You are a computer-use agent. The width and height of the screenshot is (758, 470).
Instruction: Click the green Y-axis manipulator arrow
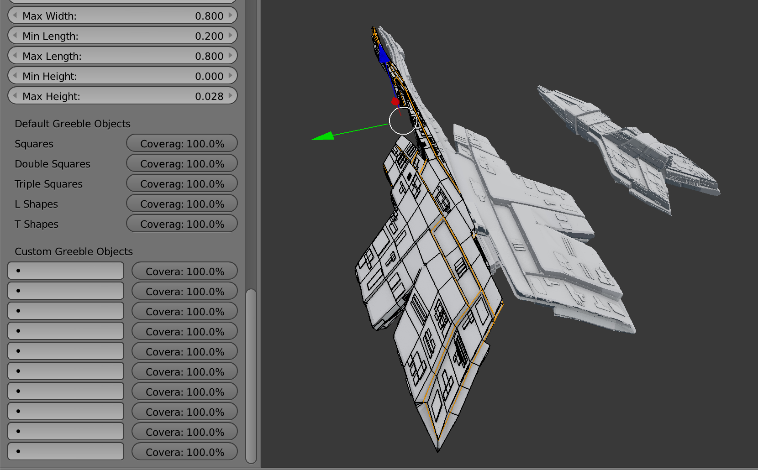pos(323,136)
